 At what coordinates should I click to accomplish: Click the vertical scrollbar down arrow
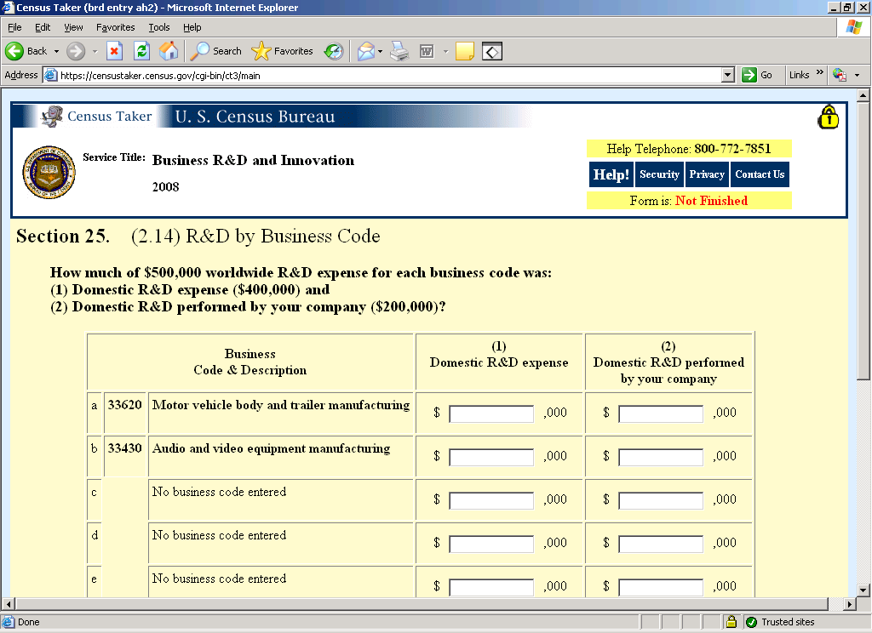tap(863, 589)
